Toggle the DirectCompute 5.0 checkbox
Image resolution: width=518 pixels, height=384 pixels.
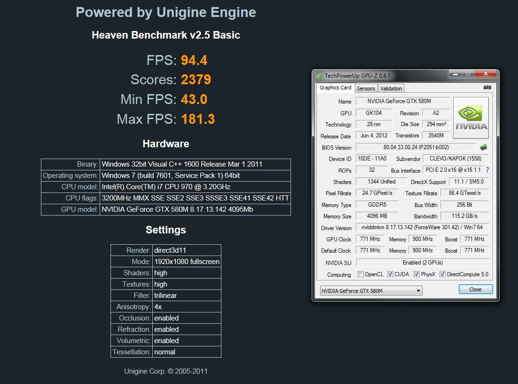pyautogui.click(x=442, y=274)
